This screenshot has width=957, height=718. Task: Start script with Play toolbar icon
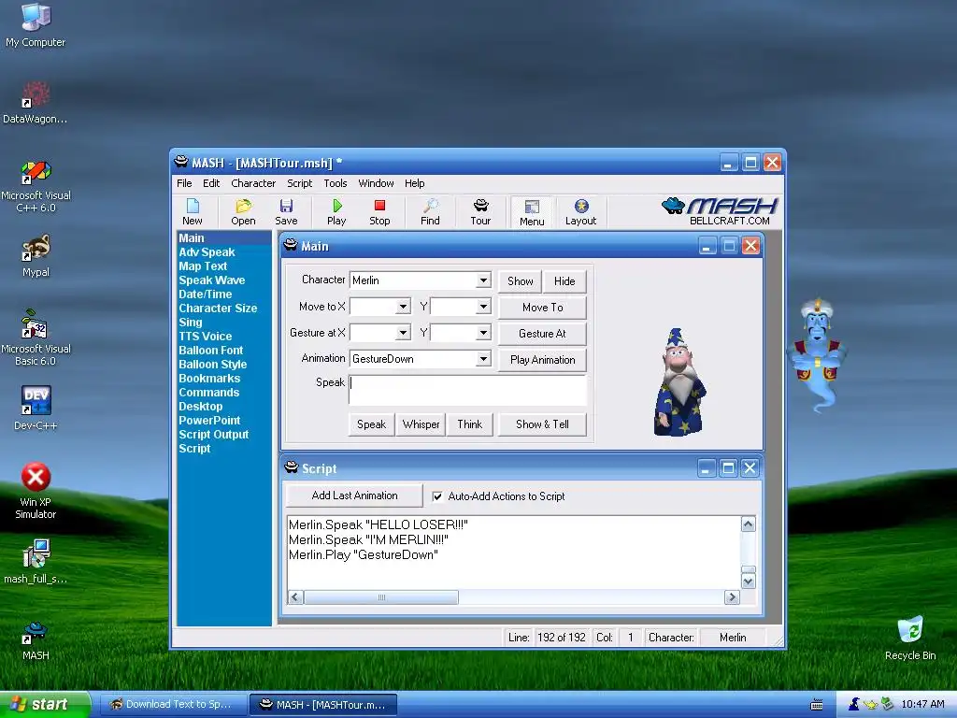336,212
